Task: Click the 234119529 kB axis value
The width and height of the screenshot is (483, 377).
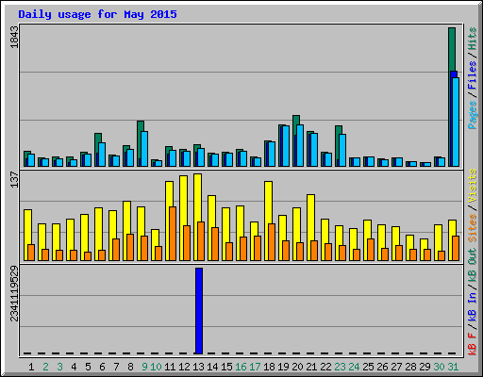Action: pos(14,294)
